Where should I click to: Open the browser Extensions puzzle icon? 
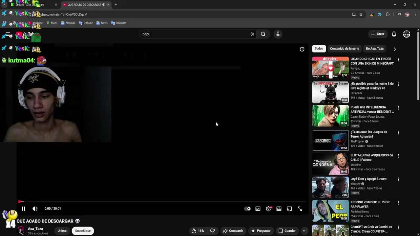(388, 14)
